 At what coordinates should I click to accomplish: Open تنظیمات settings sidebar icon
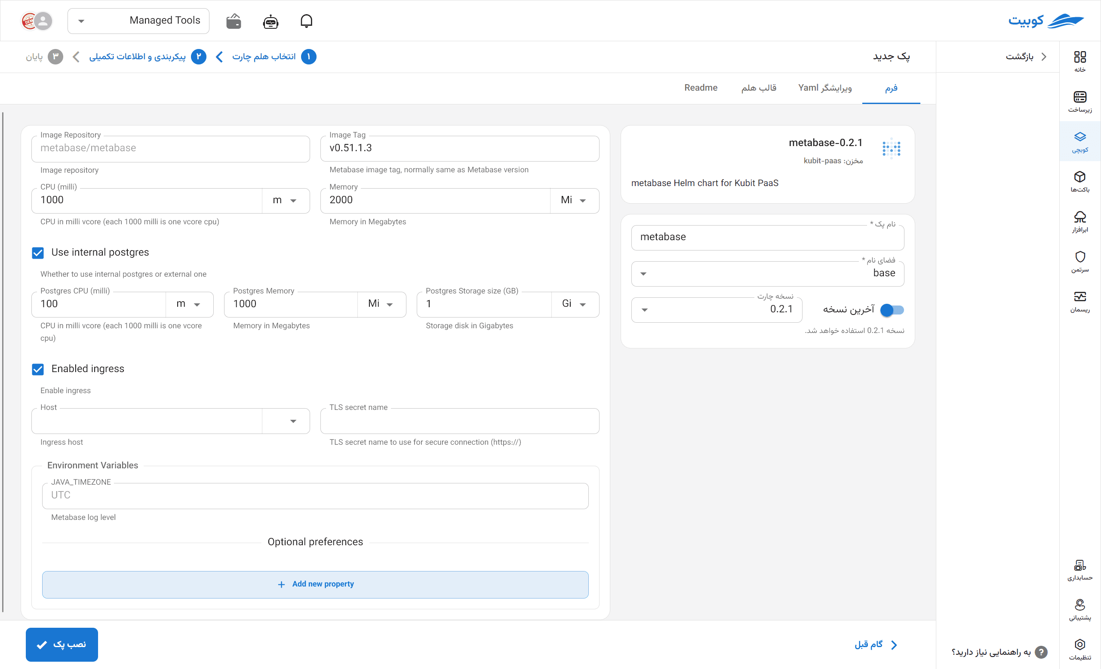1079,649
